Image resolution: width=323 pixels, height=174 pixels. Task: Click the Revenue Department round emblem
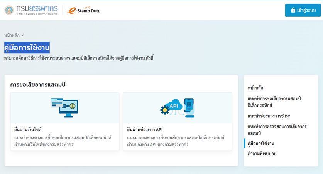click(x=9, y=10)
